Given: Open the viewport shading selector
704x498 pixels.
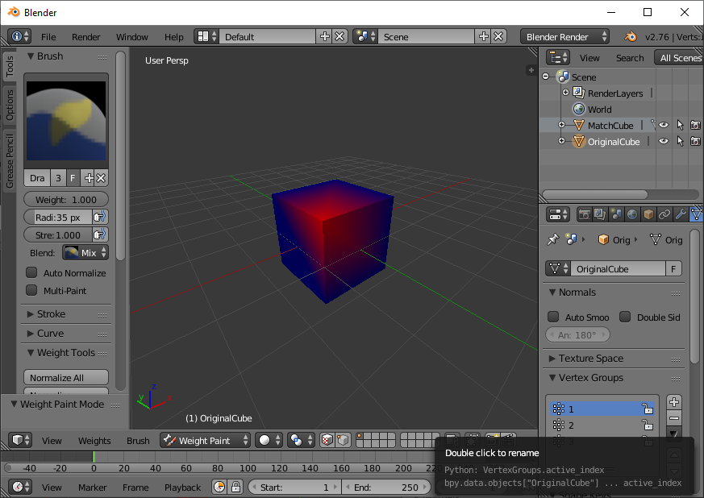Looking at the screenshot, I should pos(269,440).
